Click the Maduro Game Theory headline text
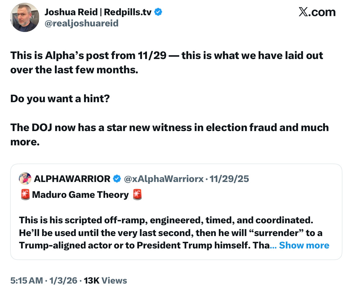 80,195
